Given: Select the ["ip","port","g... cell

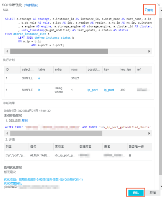Looking at the screenshot, I should 16,155.
